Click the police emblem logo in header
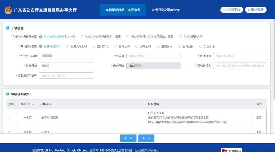This screenshot has width=275, height=152. click(8, 10)
